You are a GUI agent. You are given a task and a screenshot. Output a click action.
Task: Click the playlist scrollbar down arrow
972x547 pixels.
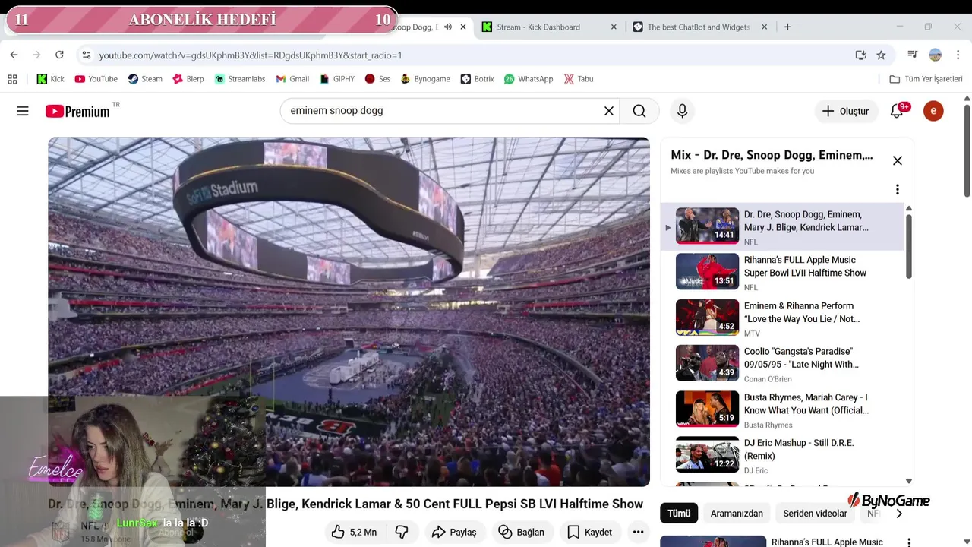pos(909,481)
